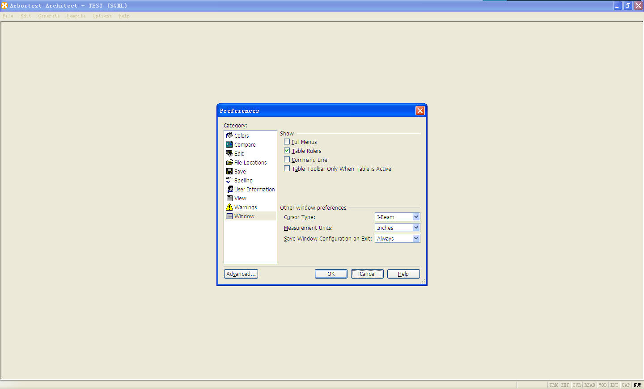The width and height of the screenshot is (644, 389).
Task: Toggle Table Toolbar Only When Table is Active
Action: pos(287,169)
